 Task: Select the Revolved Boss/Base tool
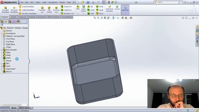[x=14, y=10]
